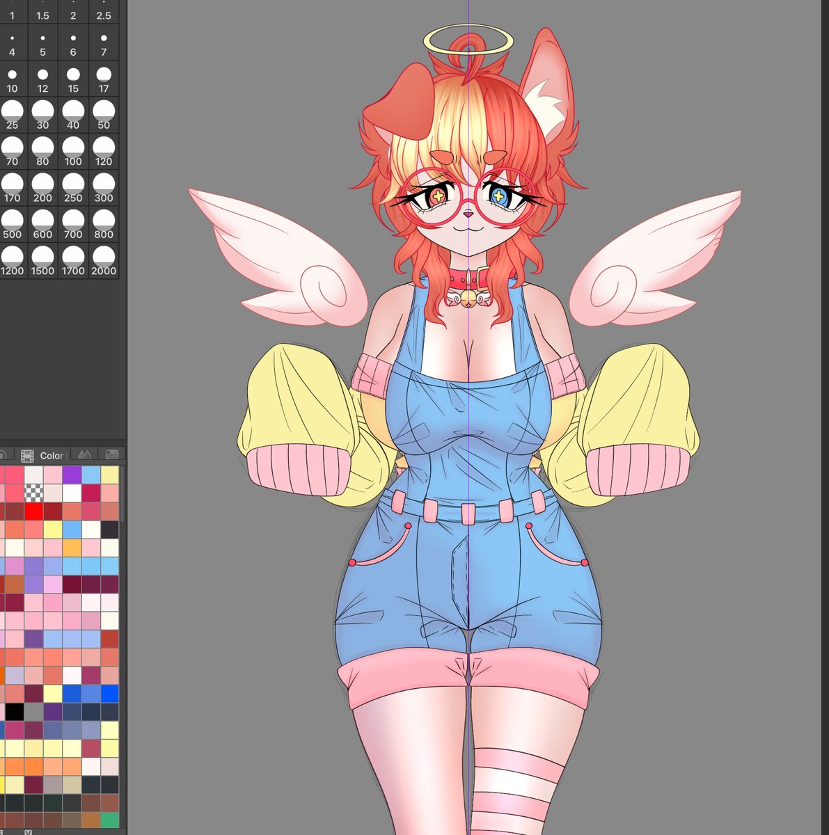Apply brush size 1700
Screen dimensions: 829x835
pyautogui.click(x=73, y=260)
